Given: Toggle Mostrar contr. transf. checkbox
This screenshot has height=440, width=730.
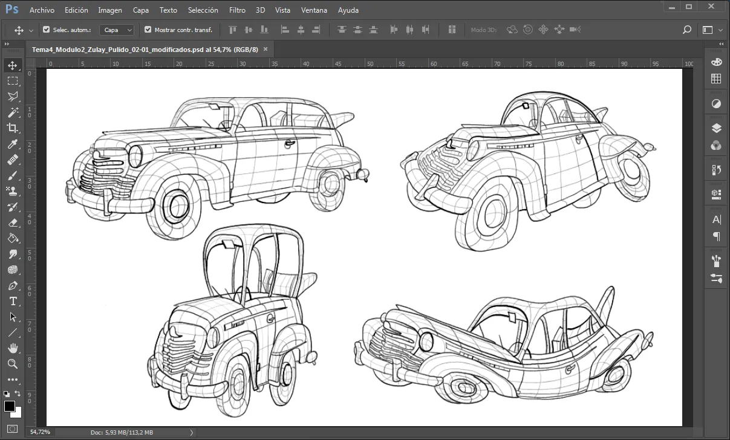Looking at the screenshot, I should click(x=148, y=30).
